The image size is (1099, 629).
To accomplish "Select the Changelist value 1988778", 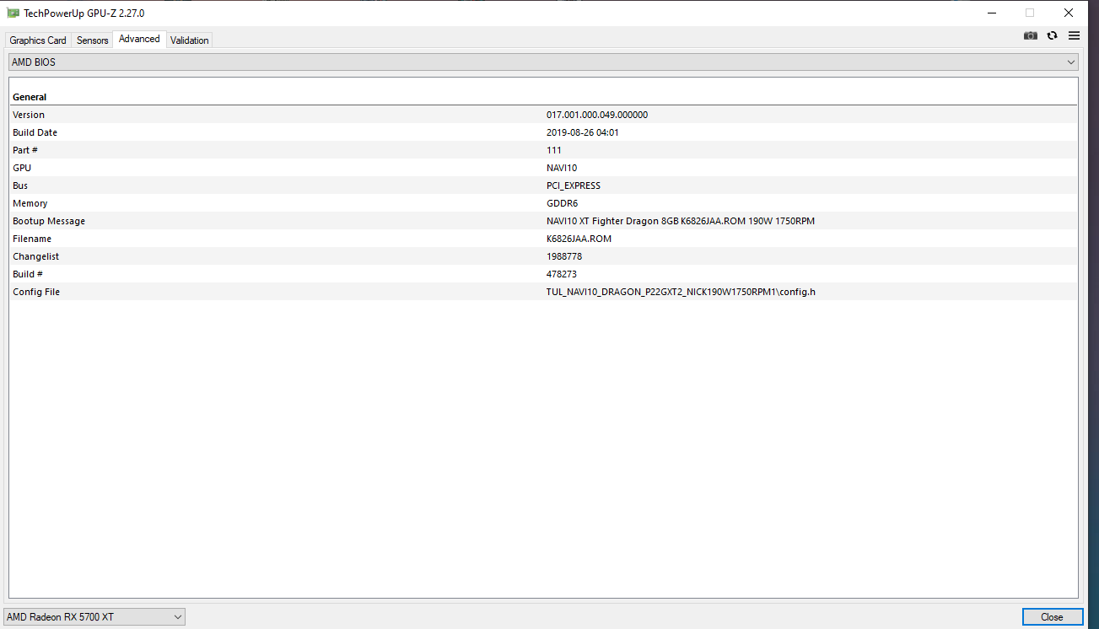I will 564,256.
